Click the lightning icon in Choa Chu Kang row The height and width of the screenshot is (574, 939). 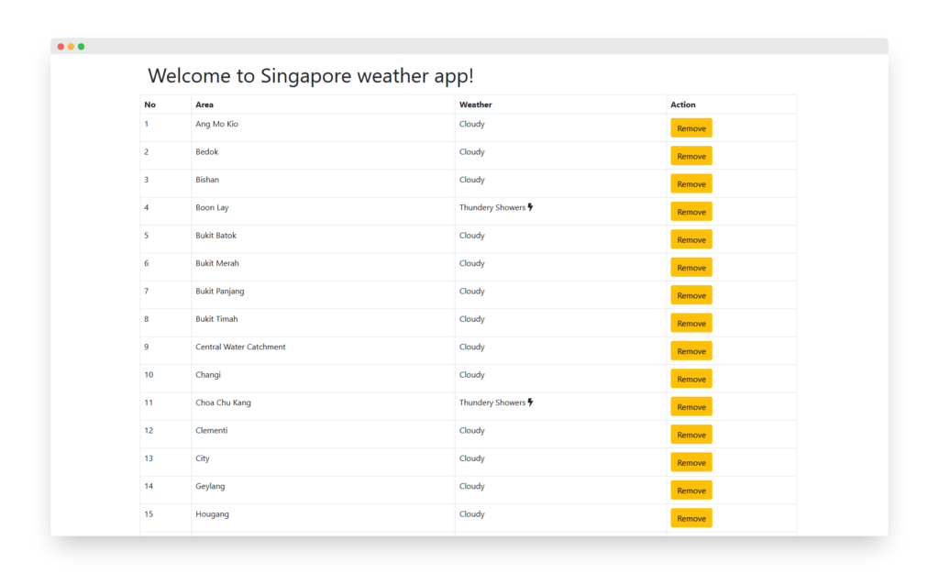(x=531, y=403)
